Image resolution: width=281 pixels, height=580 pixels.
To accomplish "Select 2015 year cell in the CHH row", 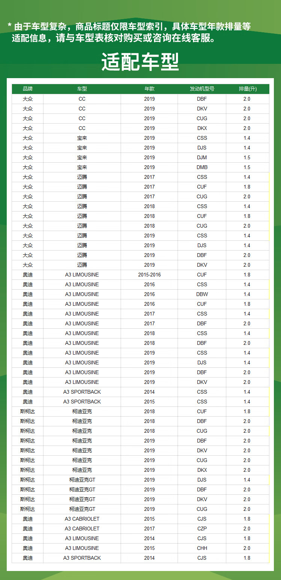I will click(x=149, y=548).
